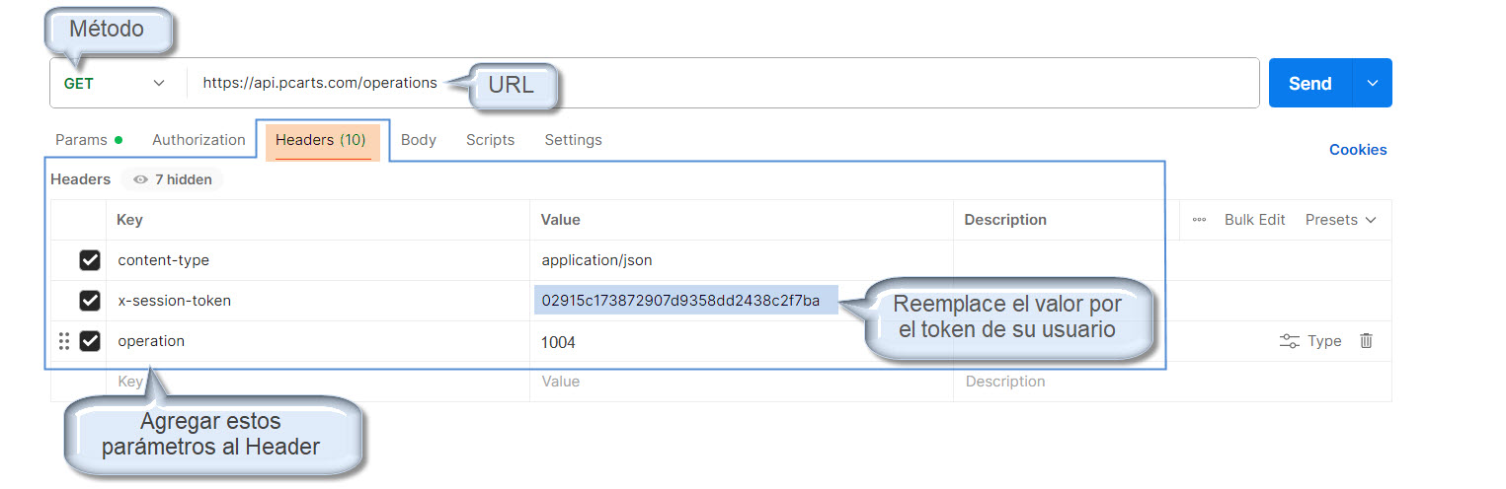Open the Presets dropdown
The height and width of the screenshot is (489, 1506).
pos(1340,220)
